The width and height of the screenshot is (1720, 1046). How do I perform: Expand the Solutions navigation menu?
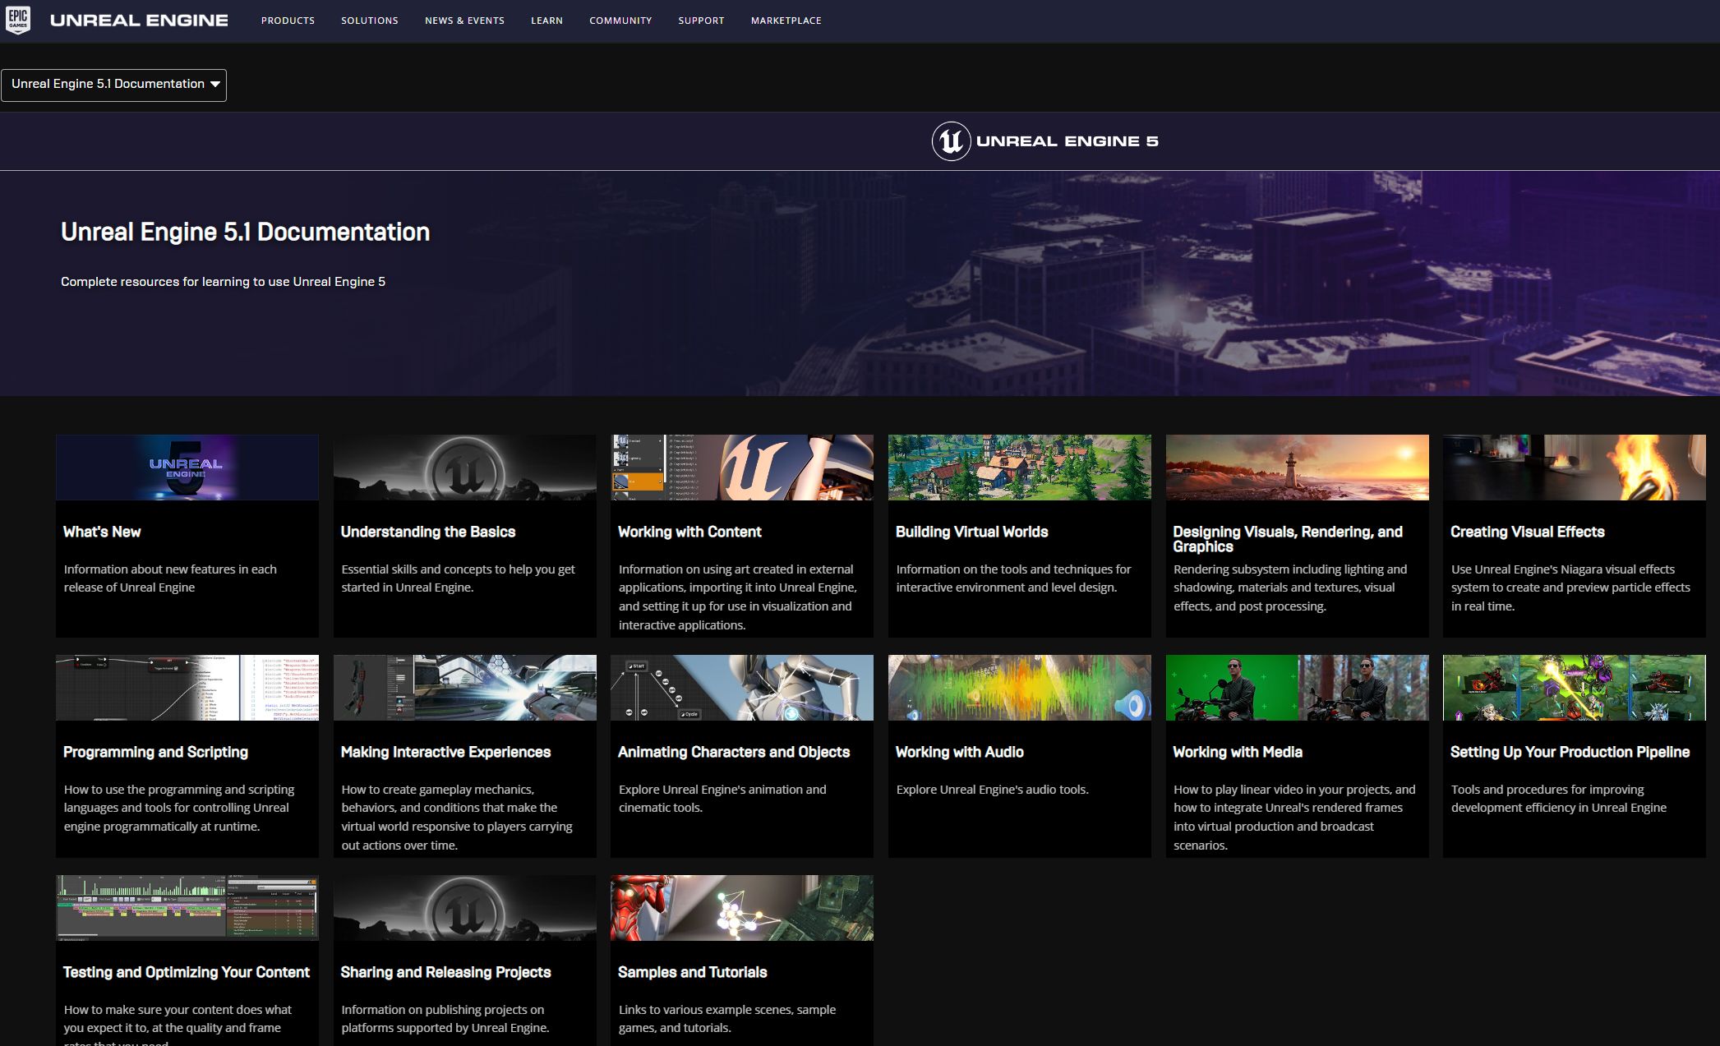pos(370,20)
